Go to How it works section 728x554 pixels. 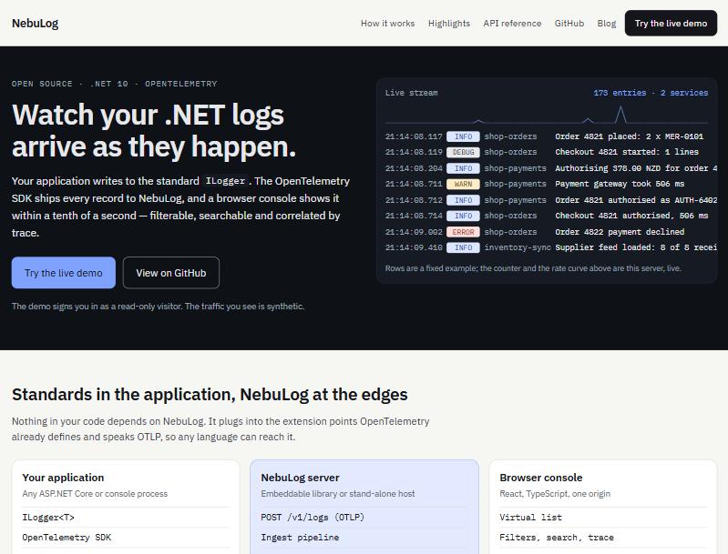tap(387, 23)
